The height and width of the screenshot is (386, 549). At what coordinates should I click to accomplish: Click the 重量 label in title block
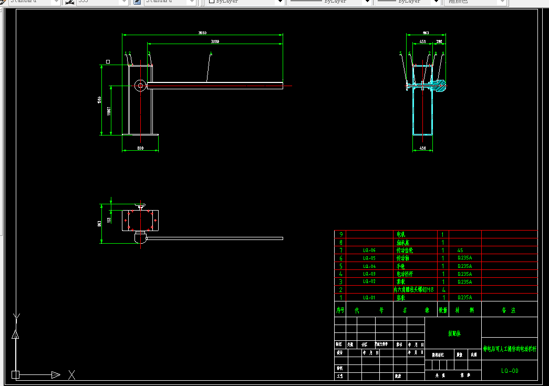tap(459, 354)
